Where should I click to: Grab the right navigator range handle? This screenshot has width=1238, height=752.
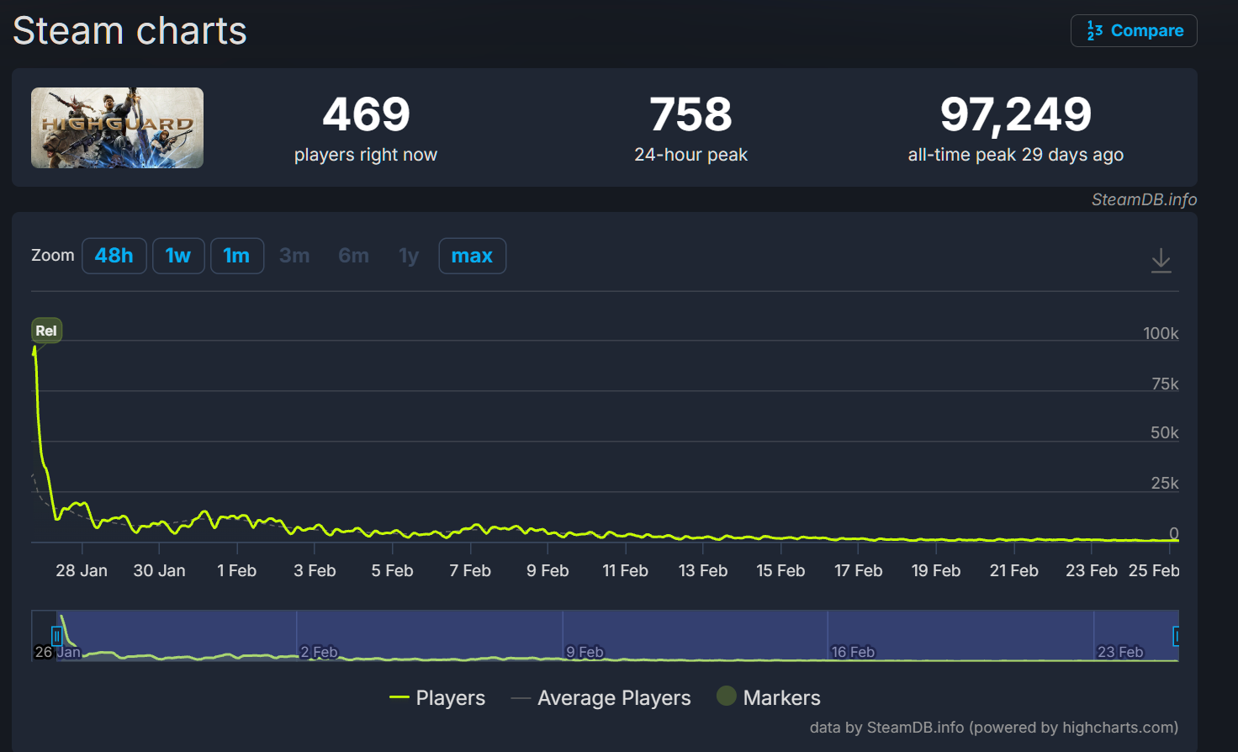tap(1177, 636)
